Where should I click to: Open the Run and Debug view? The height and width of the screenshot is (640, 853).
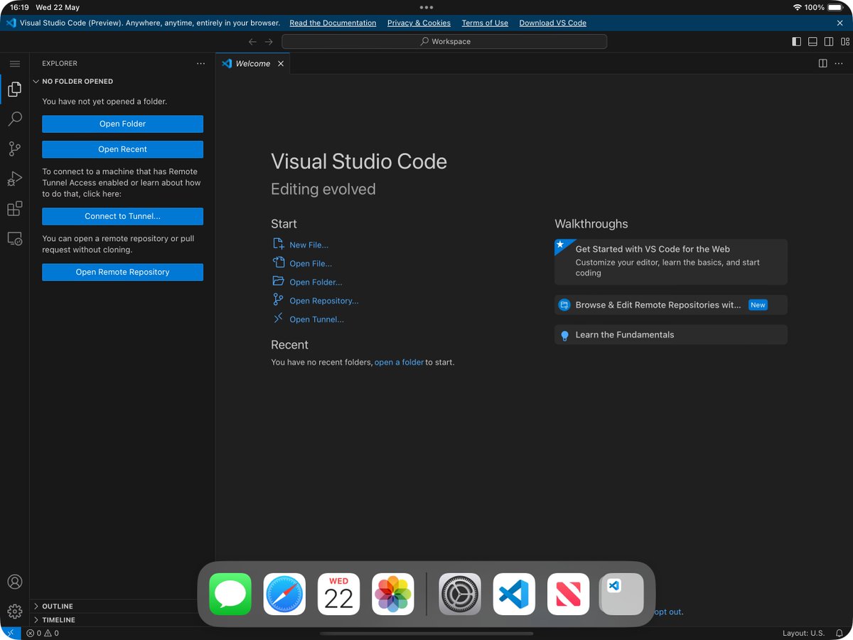(x=14, y=178)
